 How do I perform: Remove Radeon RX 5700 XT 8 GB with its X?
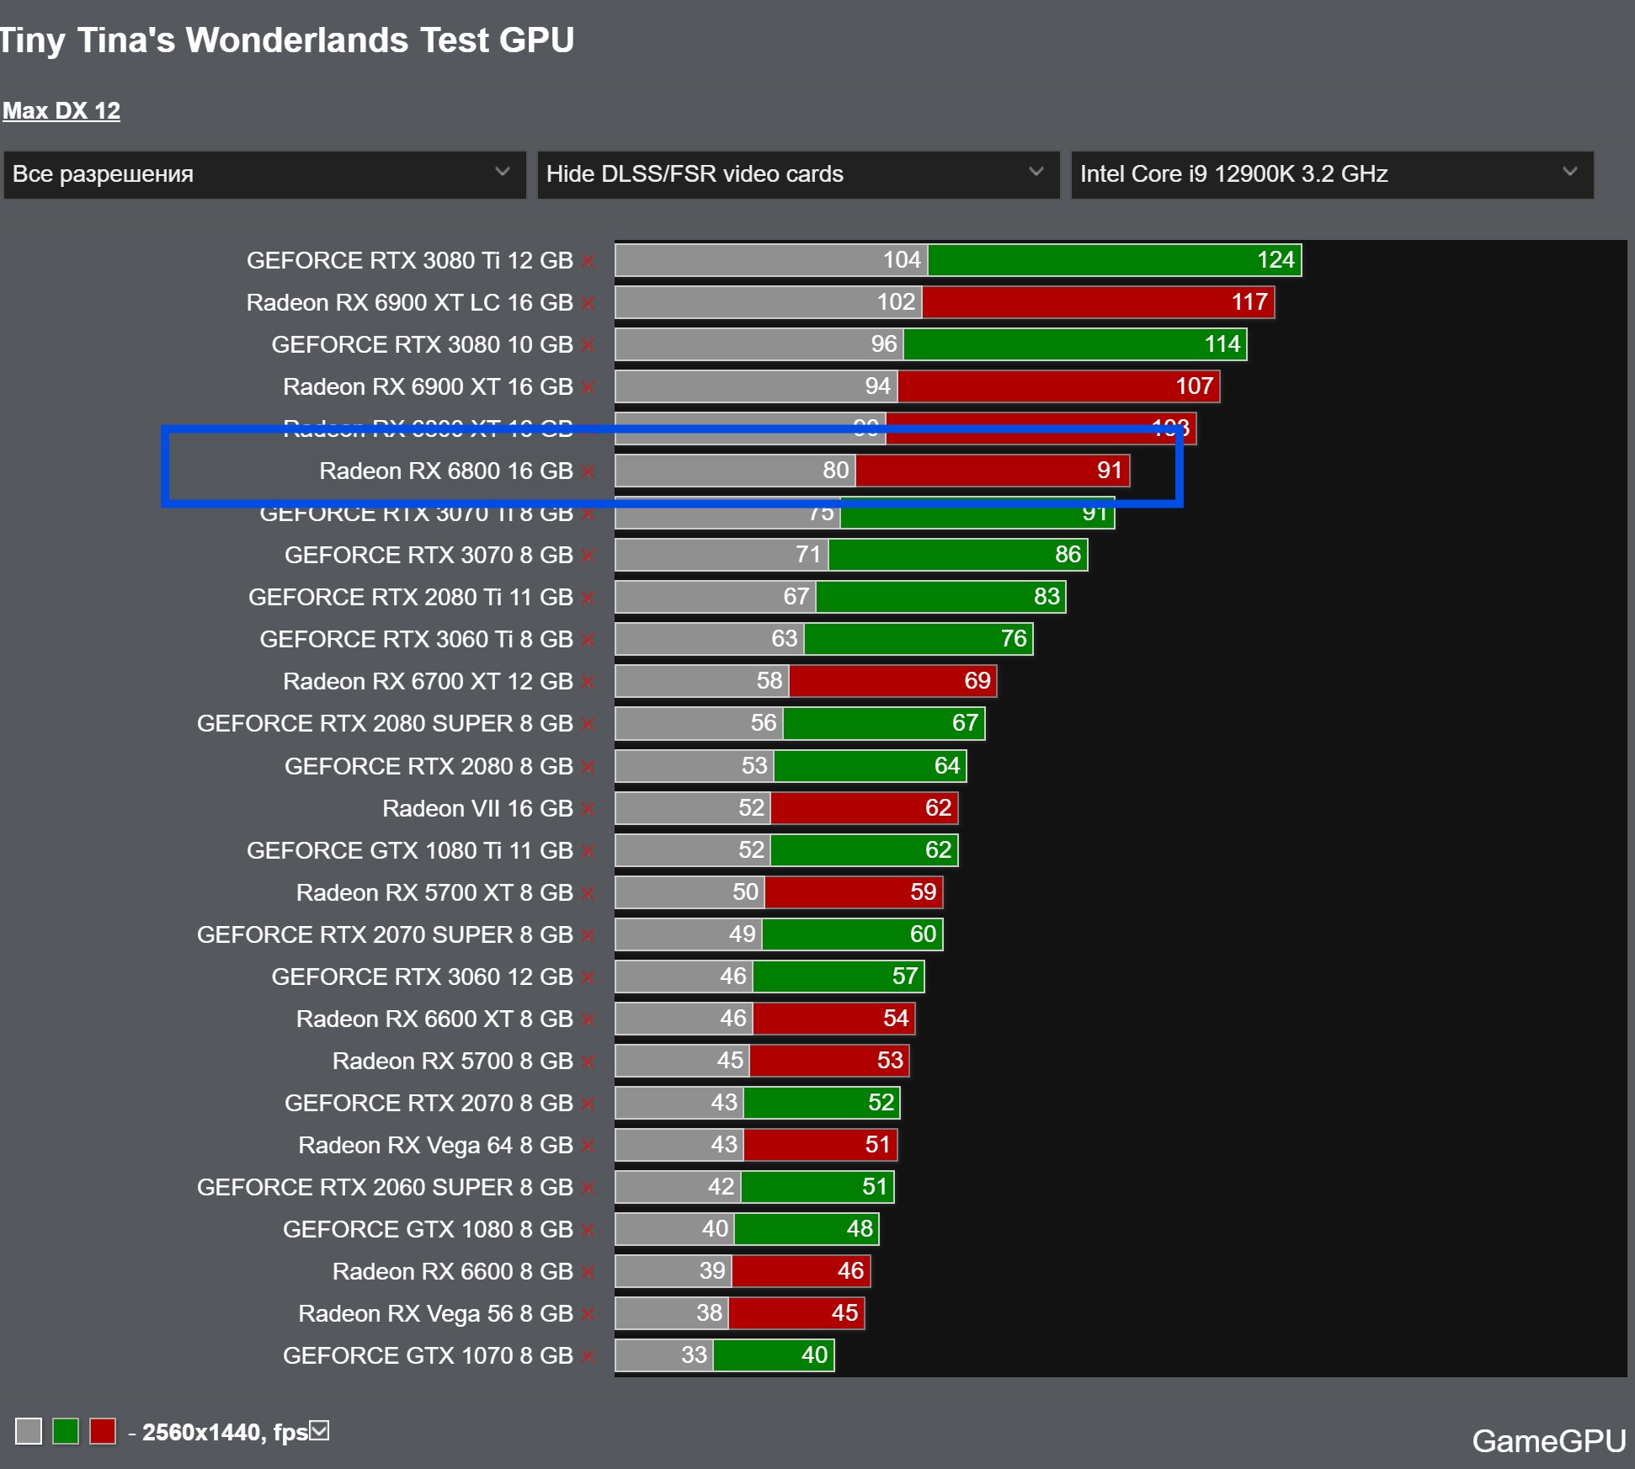click(588, 893)
